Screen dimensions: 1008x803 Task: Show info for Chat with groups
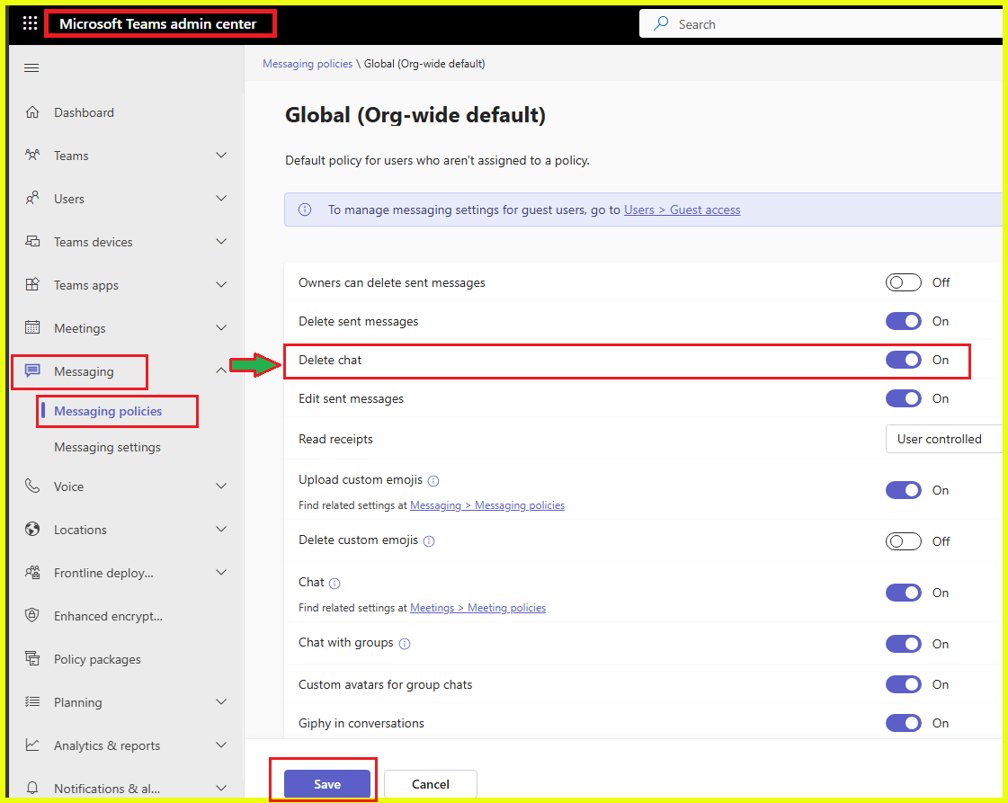coord(405,644)
